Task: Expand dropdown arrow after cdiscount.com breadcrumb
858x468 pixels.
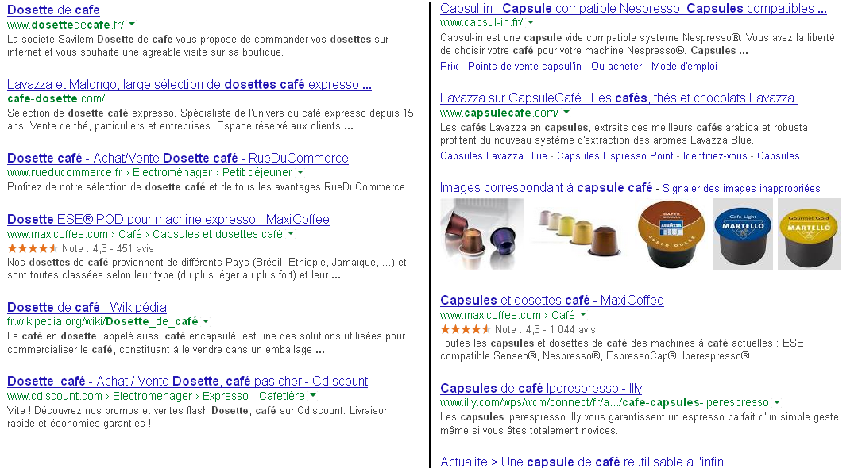Action: point(313,395)
